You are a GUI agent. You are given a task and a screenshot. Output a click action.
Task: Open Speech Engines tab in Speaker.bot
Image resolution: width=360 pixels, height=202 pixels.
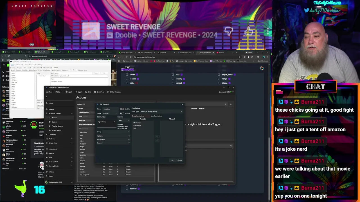click(x=33, y=70)
